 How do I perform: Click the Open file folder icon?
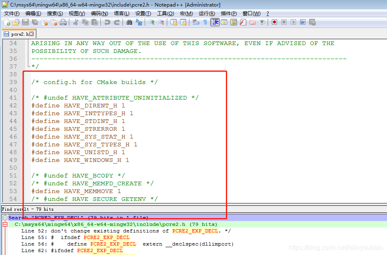click(x=16, y=22)
